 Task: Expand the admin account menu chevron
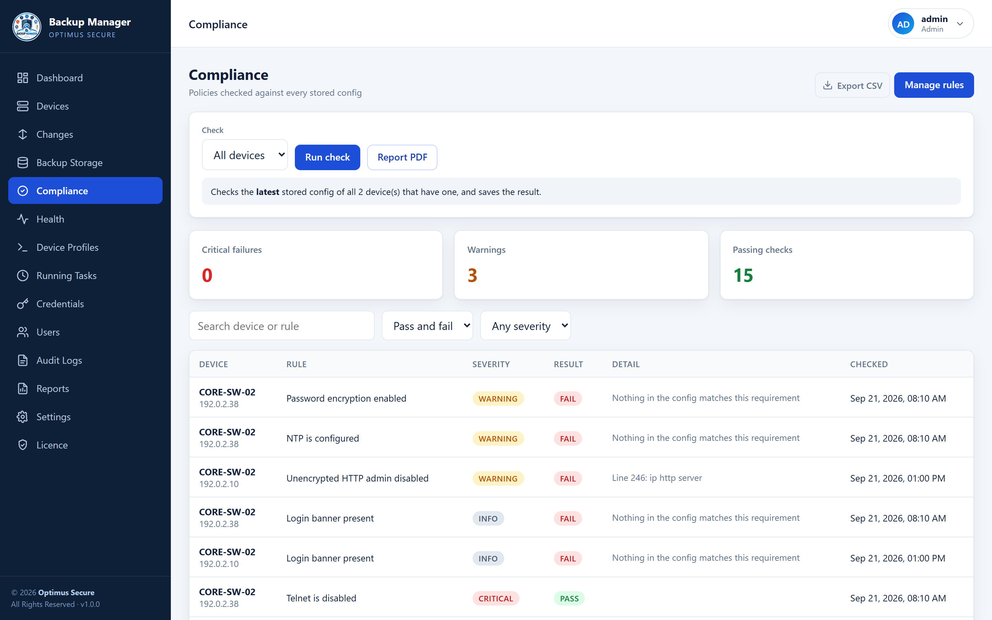pos(960,24)
